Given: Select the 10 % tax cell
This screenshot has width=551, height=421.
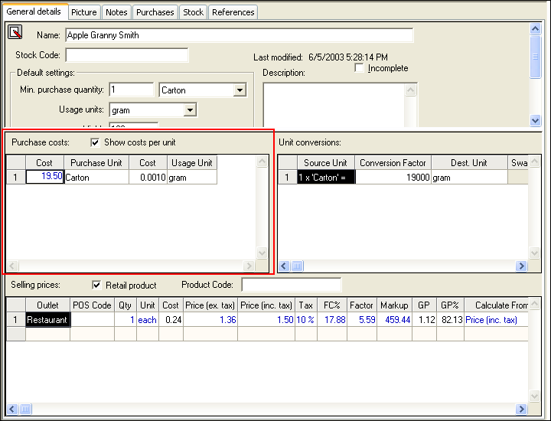Looking at the screenshot, I should [x=305, y=320].
